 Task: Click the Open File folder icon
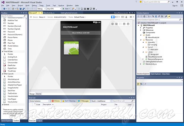tap(18, 9)
